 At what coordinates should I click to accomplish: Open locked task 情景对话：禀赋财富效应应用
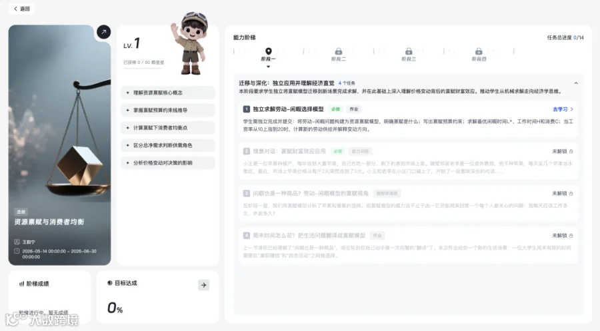click(x=408, y=161)
